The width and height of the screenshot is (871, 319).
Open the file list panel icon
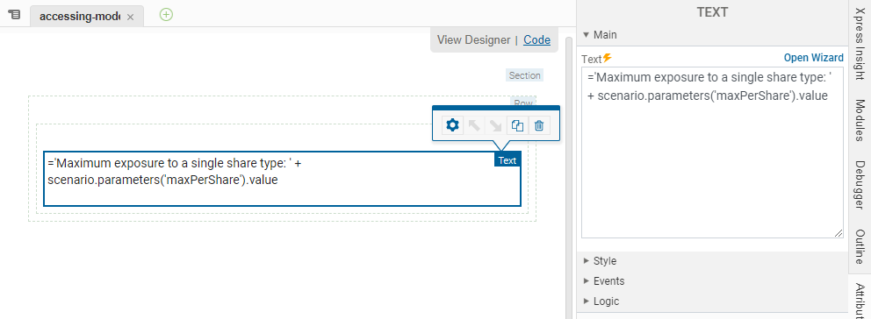pos(14,15)
